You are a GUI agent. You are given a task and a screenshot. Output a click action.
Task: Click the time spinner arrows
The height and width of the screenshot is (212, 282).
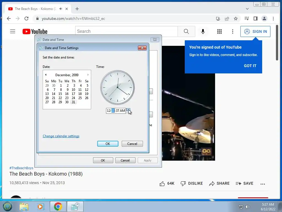pos(128,111)
